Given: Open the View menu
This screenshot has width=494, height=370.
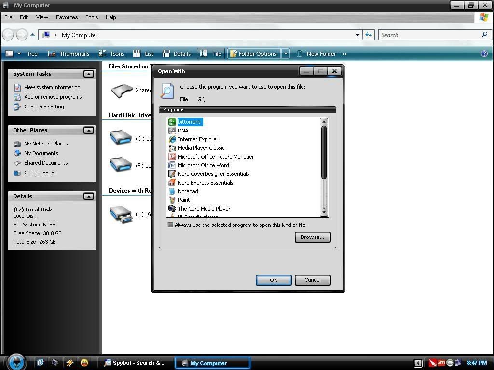Looking at the screenshot, I should pyautogui.click(x=42, y=17).
